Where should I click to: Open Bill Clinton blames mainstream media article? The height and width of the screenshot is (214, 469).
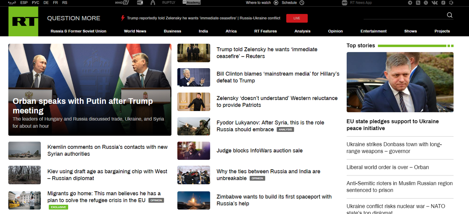point(278,77)
